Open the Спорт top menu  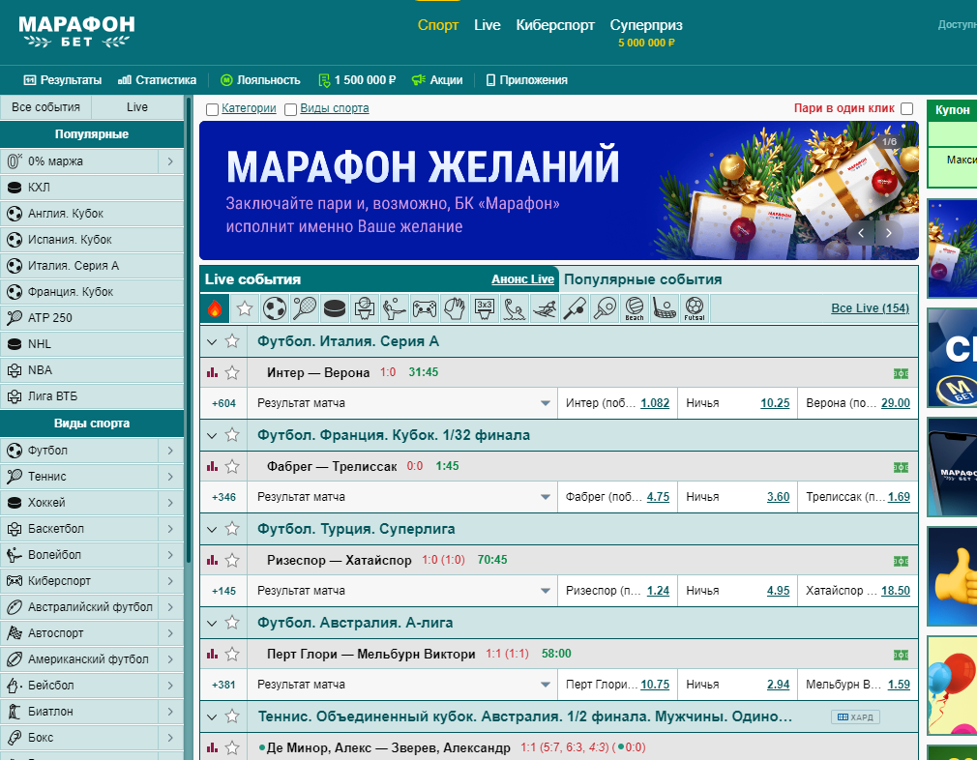438,25
